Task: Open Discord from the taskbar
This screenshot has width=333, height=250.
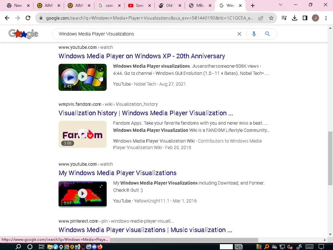Action: pos(94,247)
